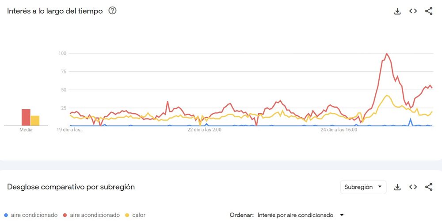Click the yellow average bar in Media
The image size is (442, 223).
(x=35, y=120)
